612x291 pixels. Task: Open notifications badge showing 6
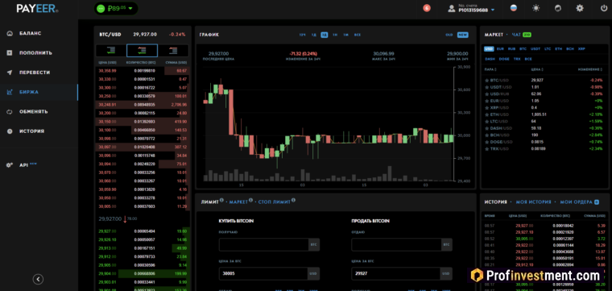coord(427,8)
